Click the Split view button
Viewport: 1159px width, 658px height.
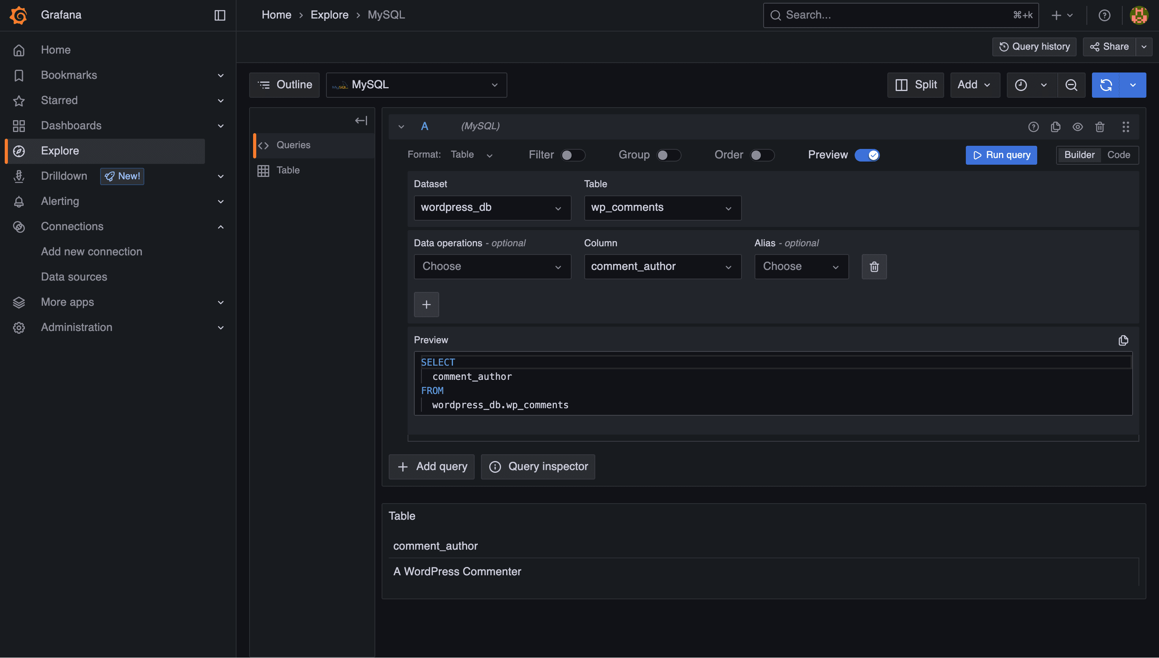(915, 85)
